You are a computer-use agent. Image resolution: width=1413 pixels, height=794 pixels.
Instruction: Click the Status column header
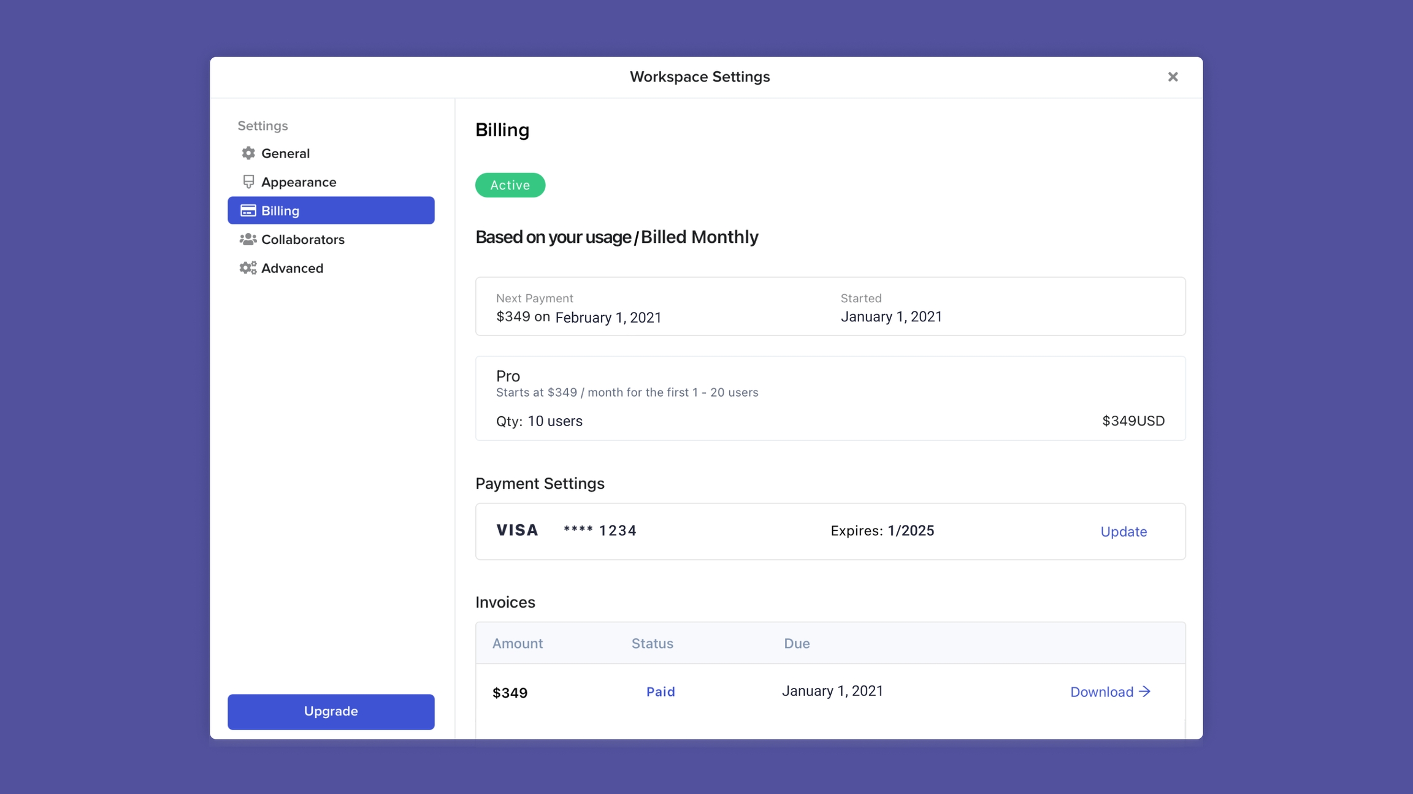(x=652, y=643)
